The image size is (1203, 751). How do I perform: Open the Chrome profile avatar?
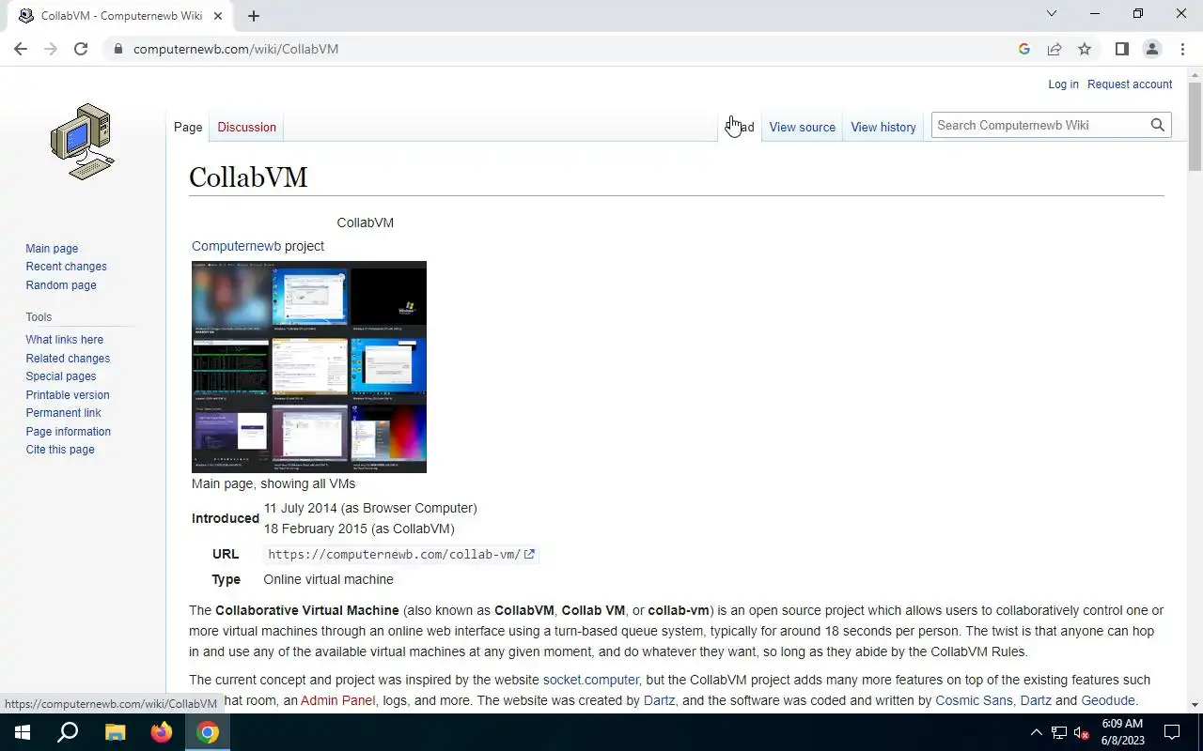pyautogui.click(x=1152, y=49)
